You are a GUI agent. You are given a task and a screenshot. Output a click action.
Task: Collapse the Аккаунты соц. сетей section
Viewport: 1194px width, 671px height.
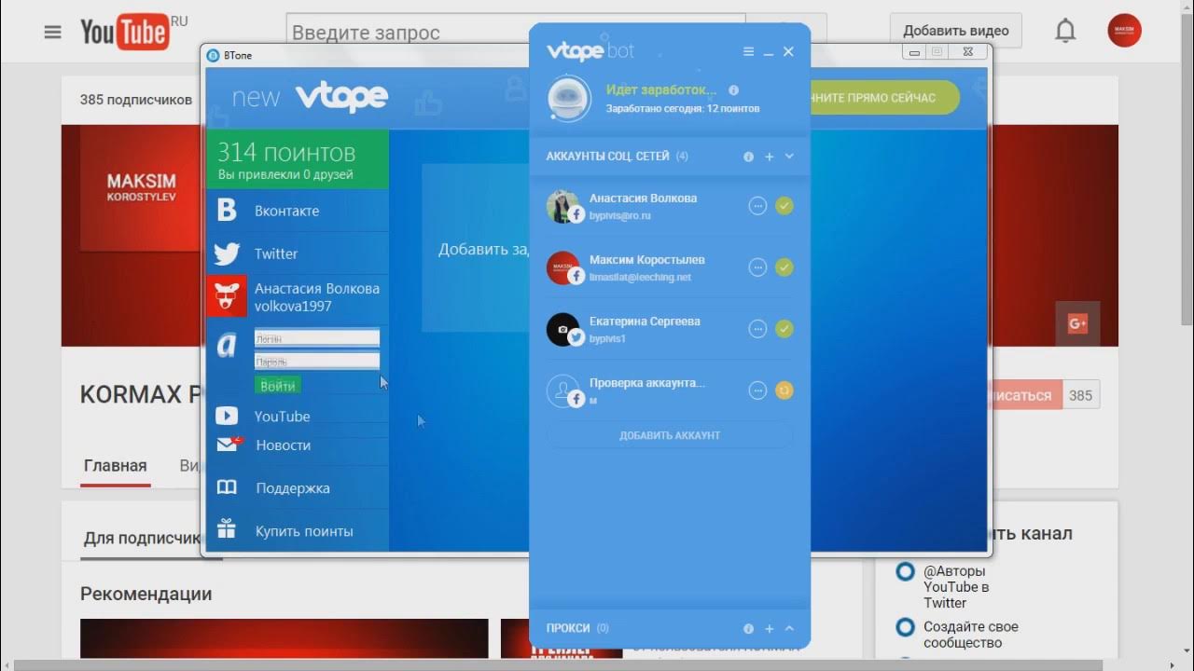point(789,157)
